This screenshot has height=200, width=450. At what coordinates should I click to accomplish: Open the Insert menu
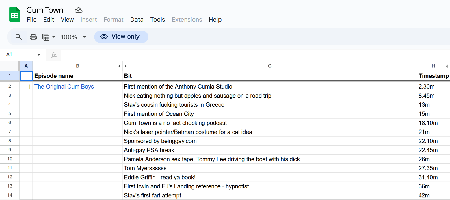click(x=89, y=20)
